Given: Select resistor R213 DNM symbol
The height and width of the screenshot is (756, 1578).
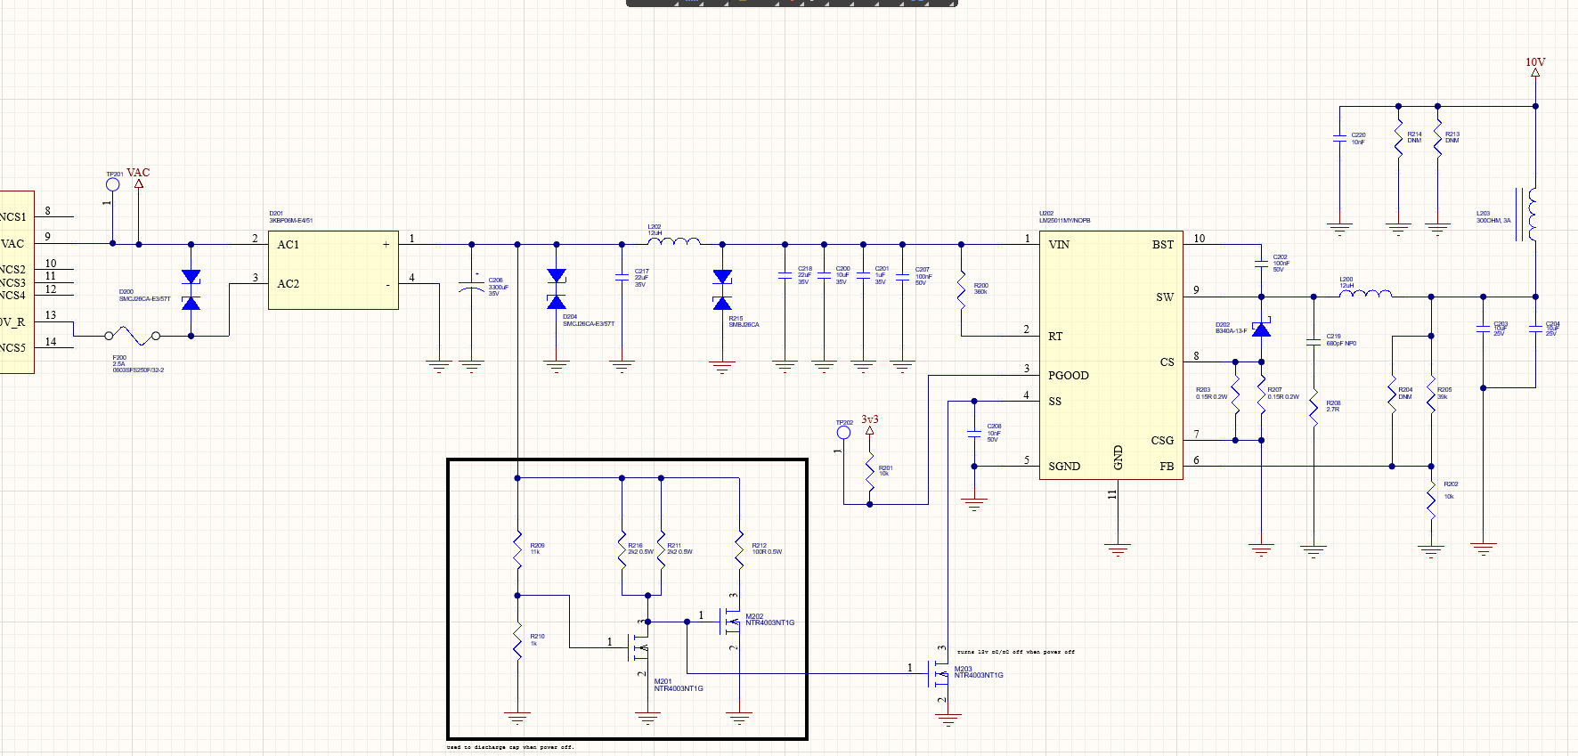Looking at the screenshot, I should (x=1437, y=138).
